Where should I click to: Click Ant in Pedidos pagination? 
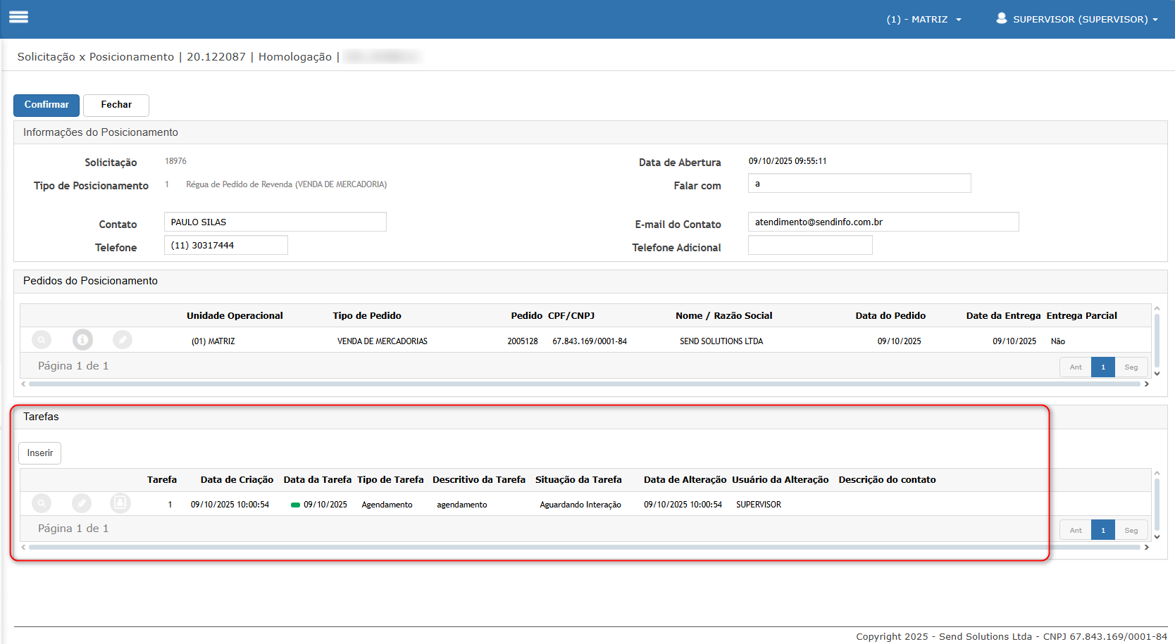tap(1076, 367)
